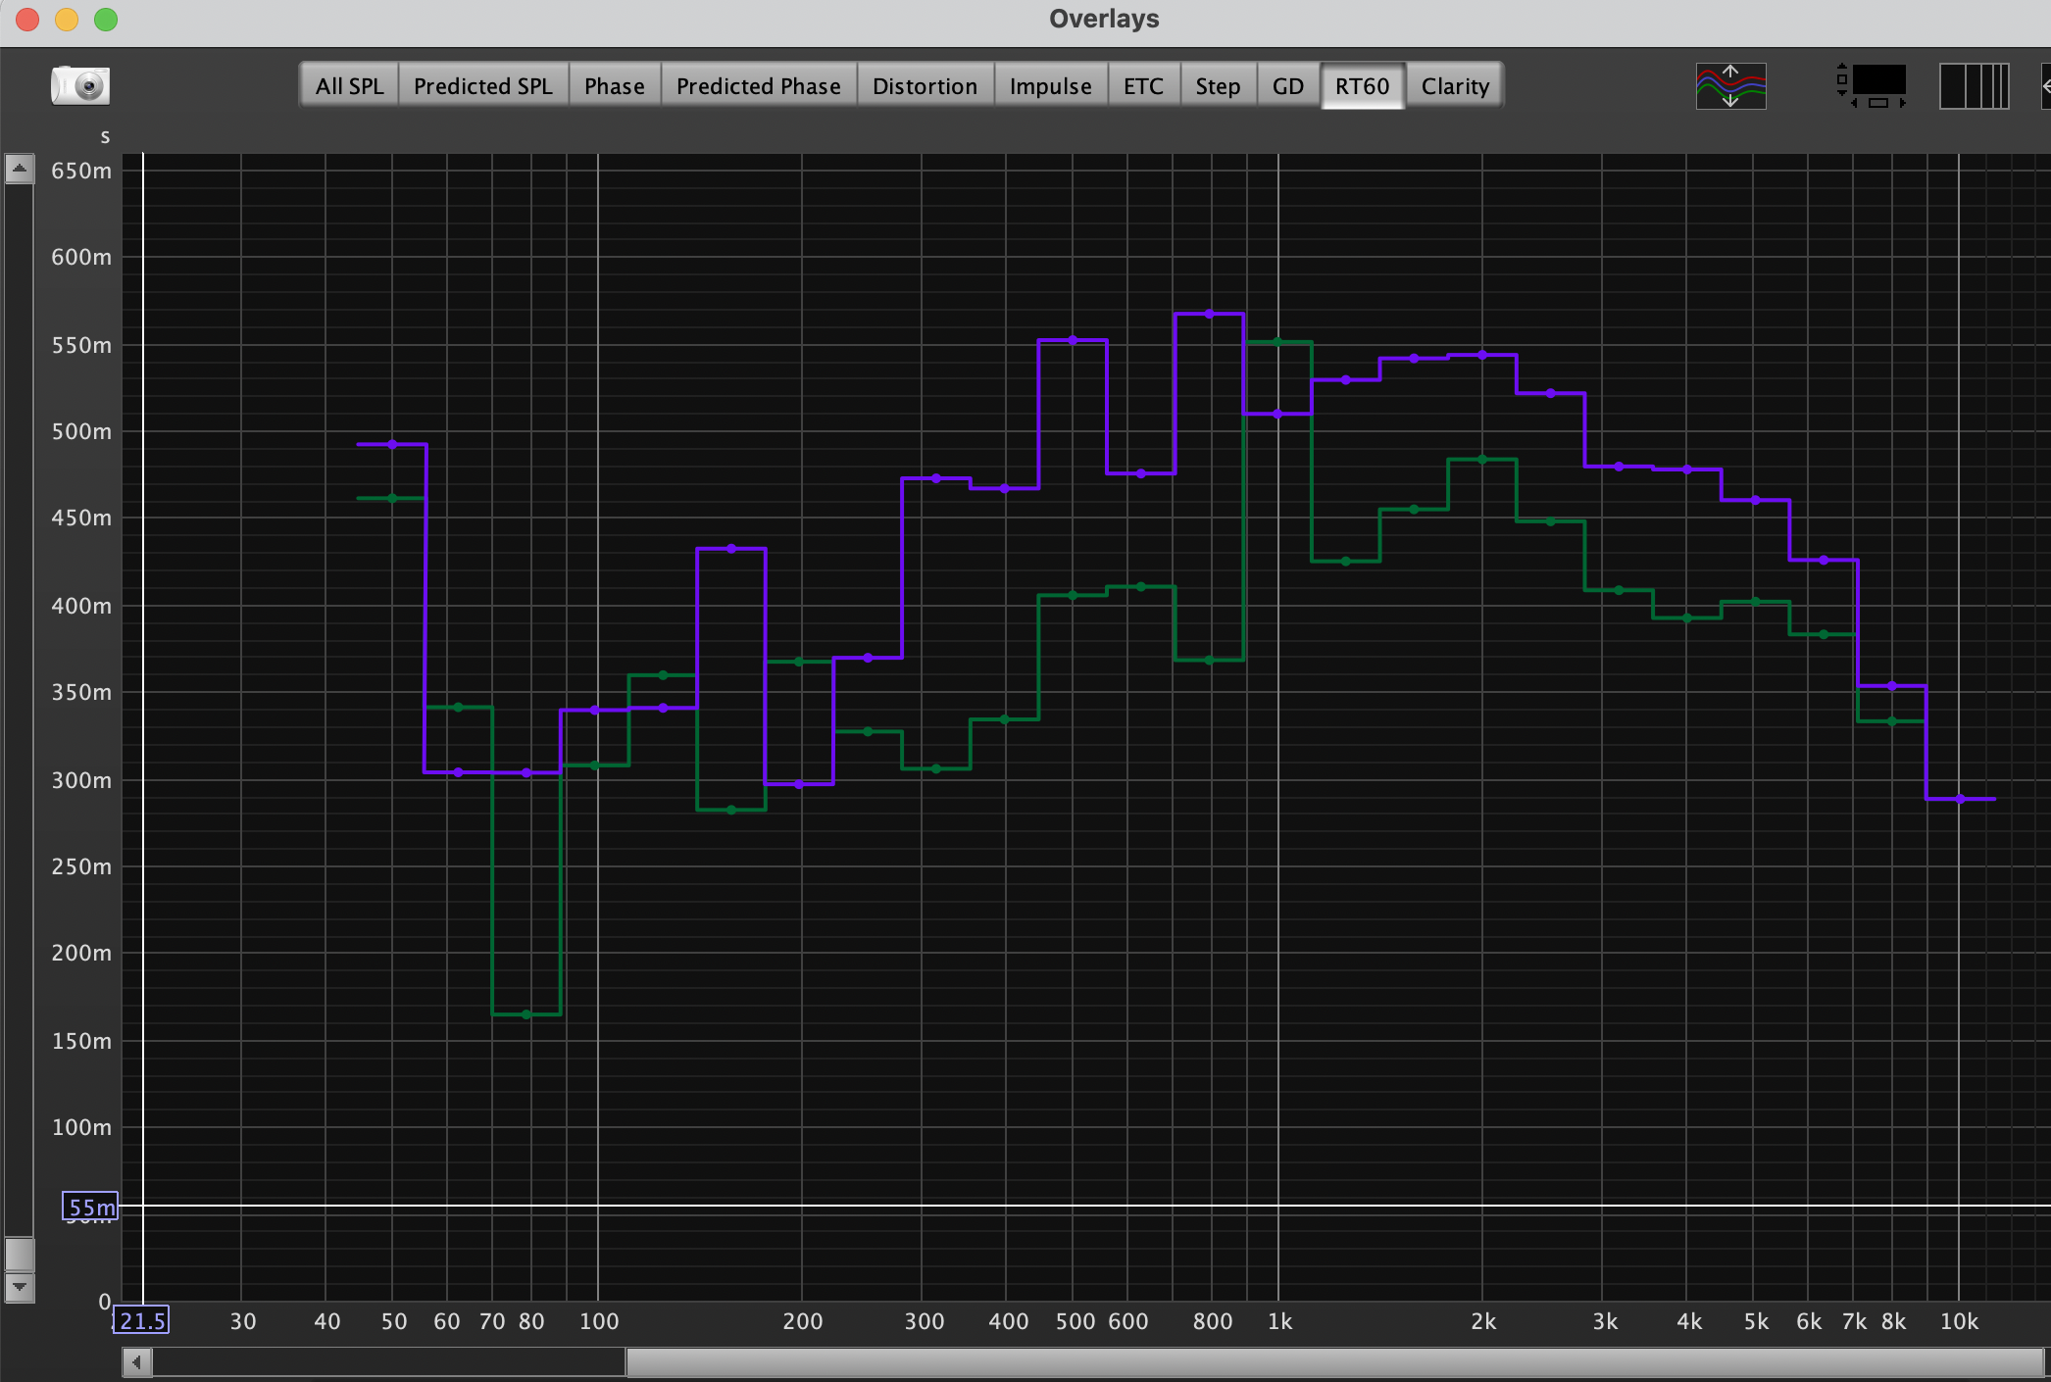
Task: Click the separate traces icon
Action: tap(1730, 86)
